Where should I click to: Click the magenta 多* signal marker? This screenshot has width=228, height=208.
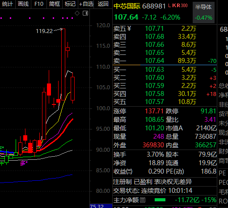coord(24,163)
